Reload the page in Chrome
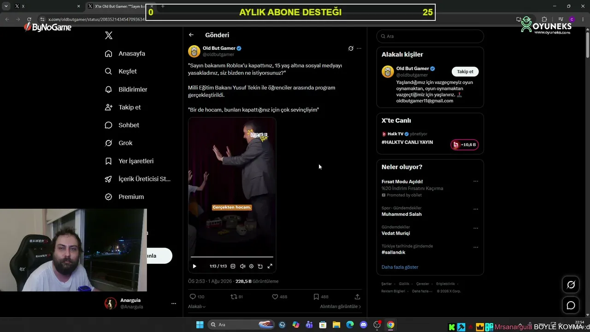 point(29,19)
